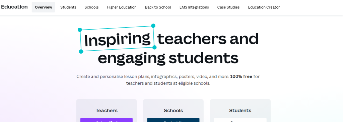
Task: Click top-left teal handle of Inspiring box
Action: (x=80, y=30)
